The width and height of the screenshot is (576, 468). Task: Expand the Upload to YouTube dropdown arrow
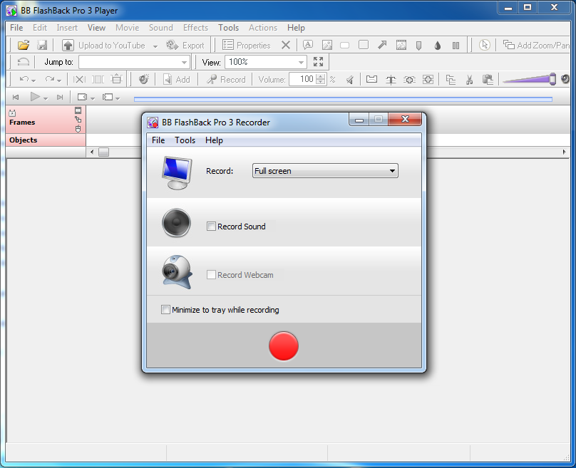(x=155, y=46)
